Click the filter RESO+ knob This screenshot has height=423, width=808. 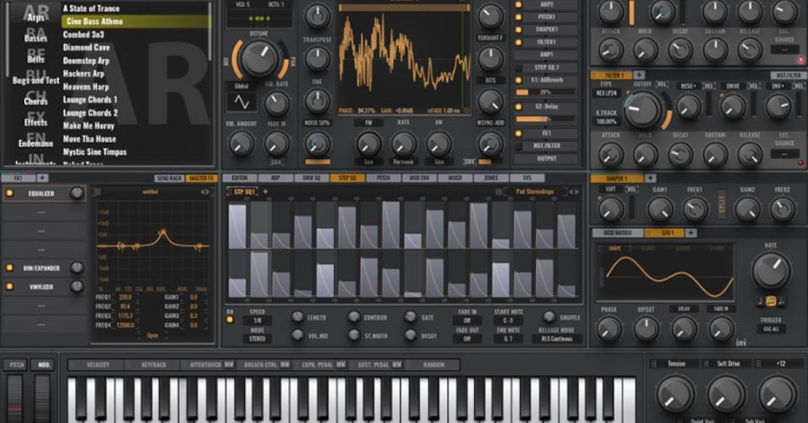pos(687,106)
